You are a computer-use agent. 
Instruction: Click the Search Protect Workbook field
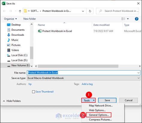click(117, 11)
